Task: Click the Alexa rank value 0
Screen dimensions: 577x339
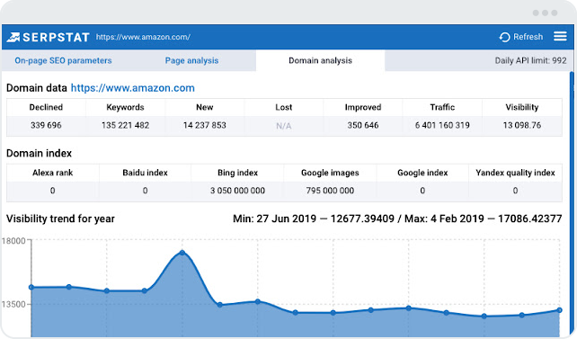Action: [x=53, y=191]
